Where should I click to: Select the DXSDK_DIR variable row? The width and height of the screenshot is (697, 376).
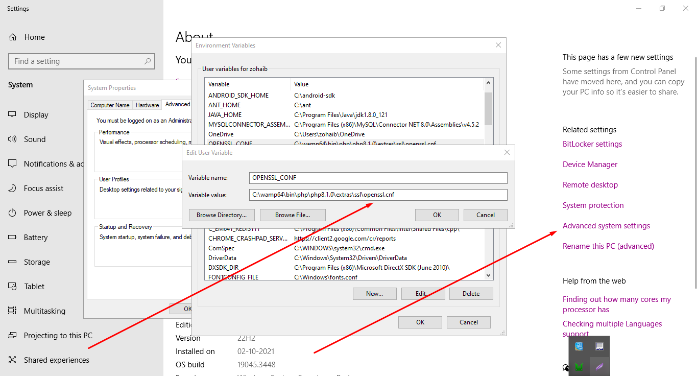(345, 268)
